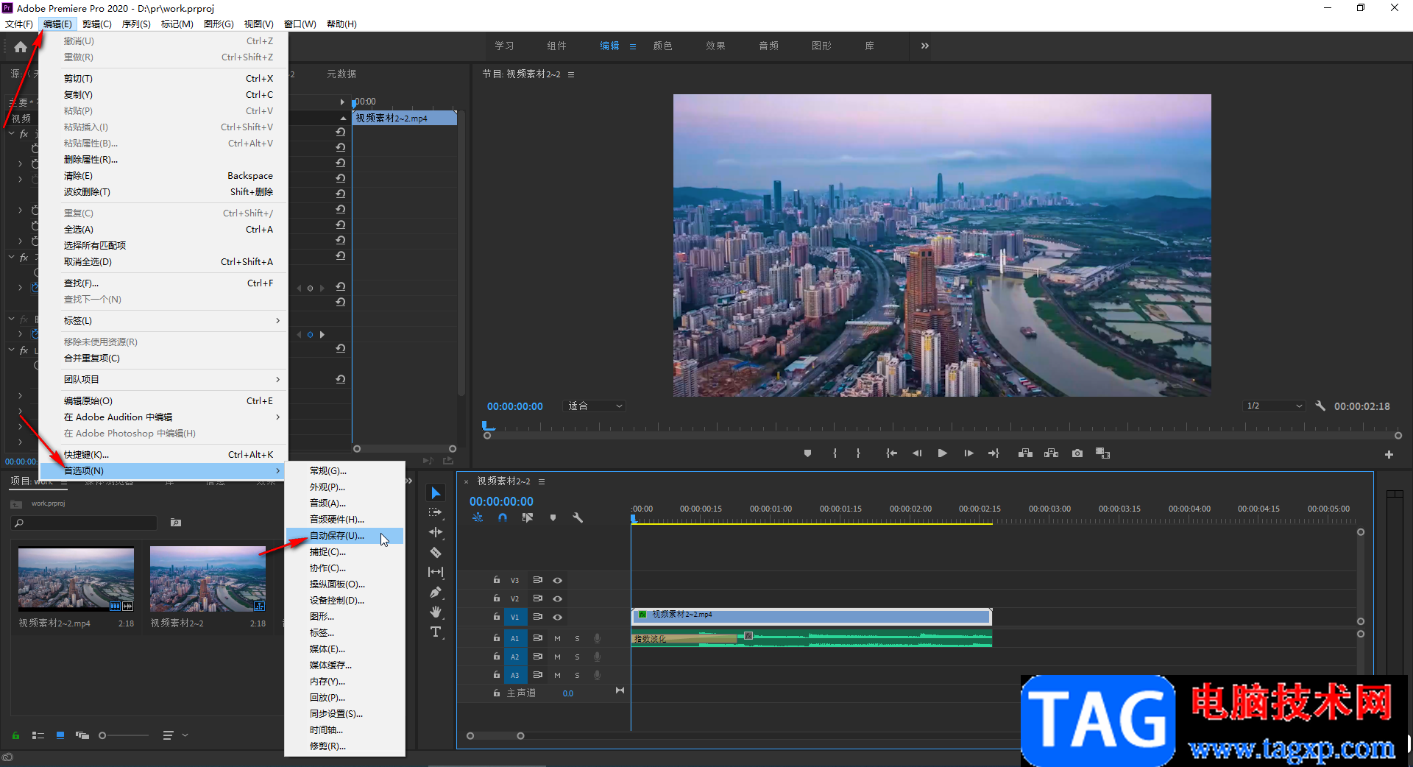
Task: Toggle lock on track V3
Action: click(x=497, y=580)
